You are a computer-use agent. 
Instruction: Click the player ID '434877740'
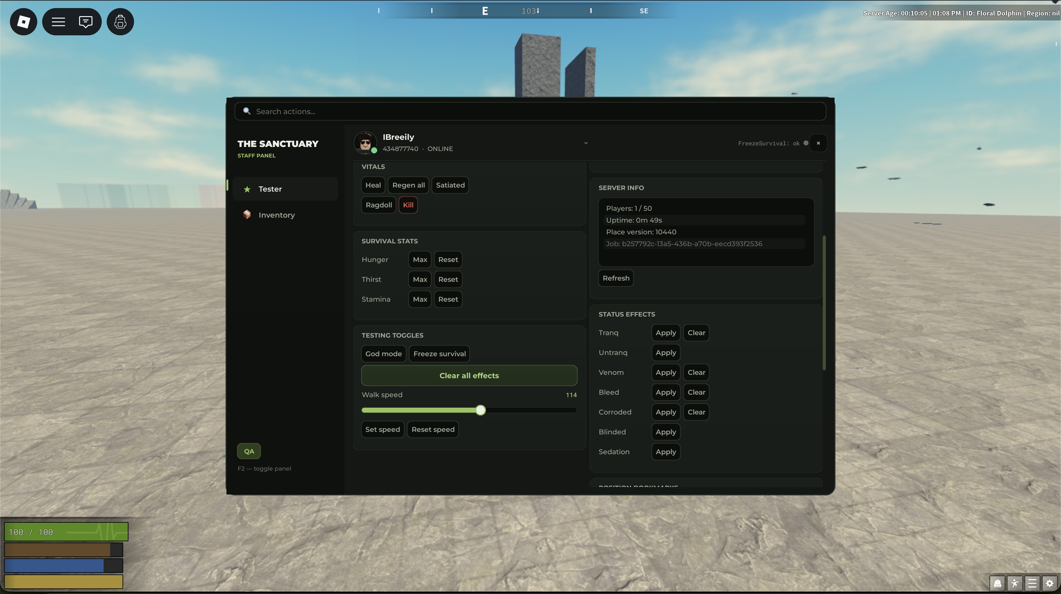[x=400, y=148]
